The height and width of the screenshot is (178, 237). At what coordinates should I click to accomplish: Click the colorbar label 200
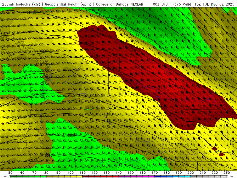click(x=190, y=173)
